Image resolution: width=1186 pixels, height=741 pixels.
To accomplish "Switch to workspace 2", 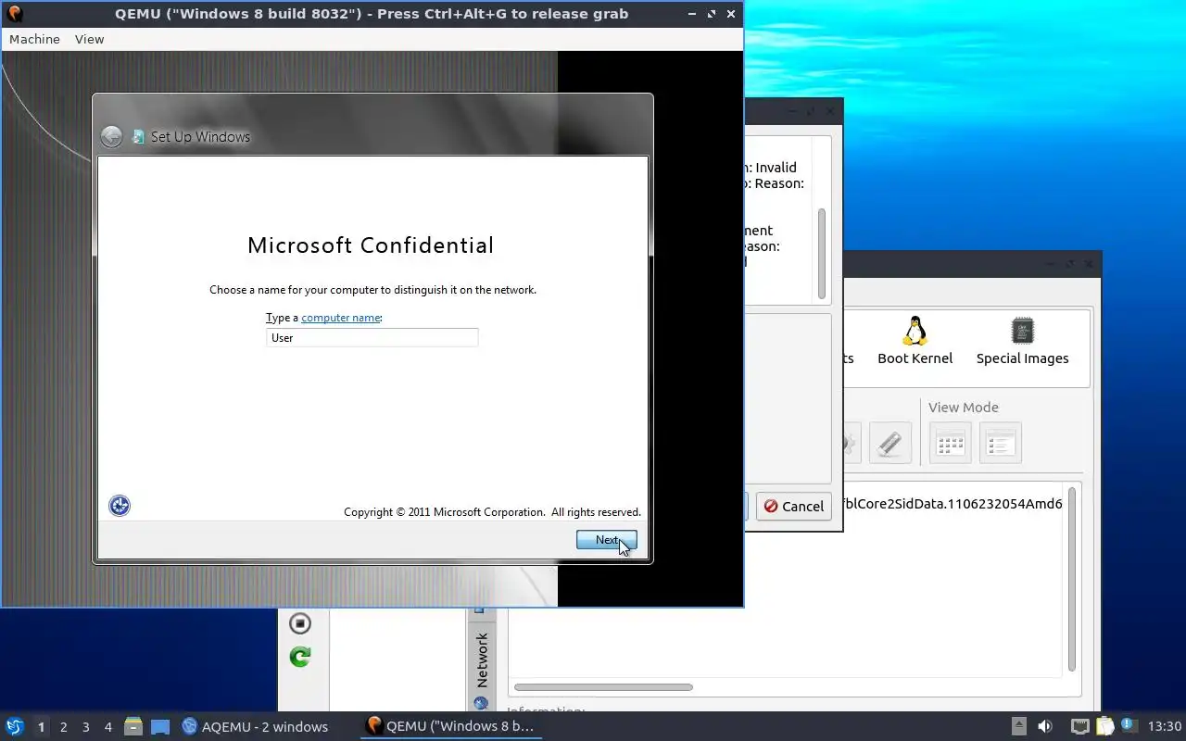I will [x=63, y=726].
